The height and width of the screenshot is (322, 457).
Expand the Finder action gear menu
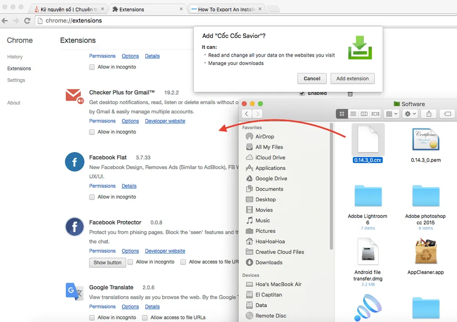click(410, 114)
